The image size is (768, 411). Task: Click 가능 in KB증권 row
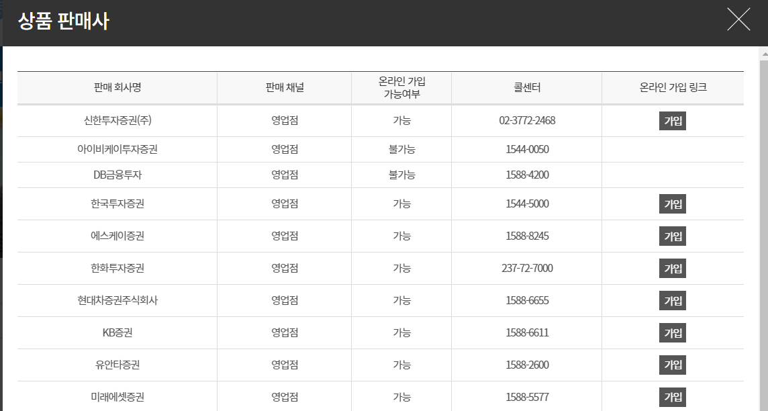pos(401,332)
